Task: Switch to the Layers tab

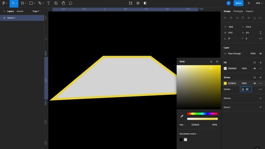Action: 10,11
